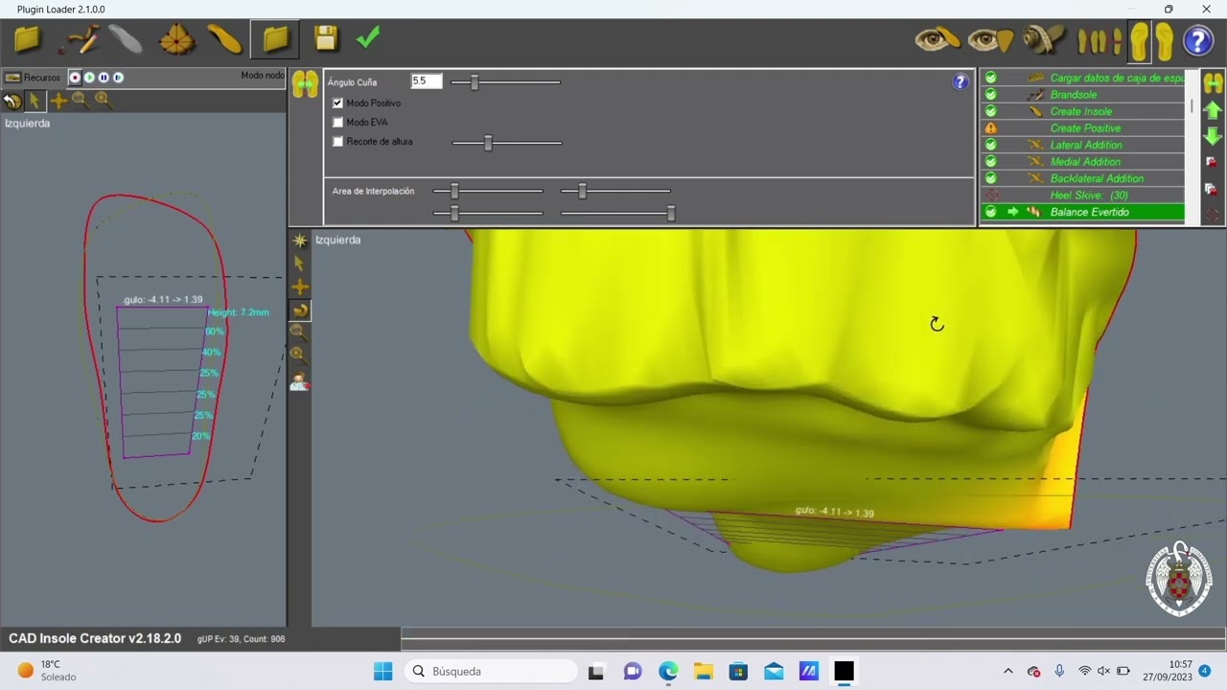Select the Backlateral Addition step
This screenshot has height=690, width=1227.
pos(1097,178)
